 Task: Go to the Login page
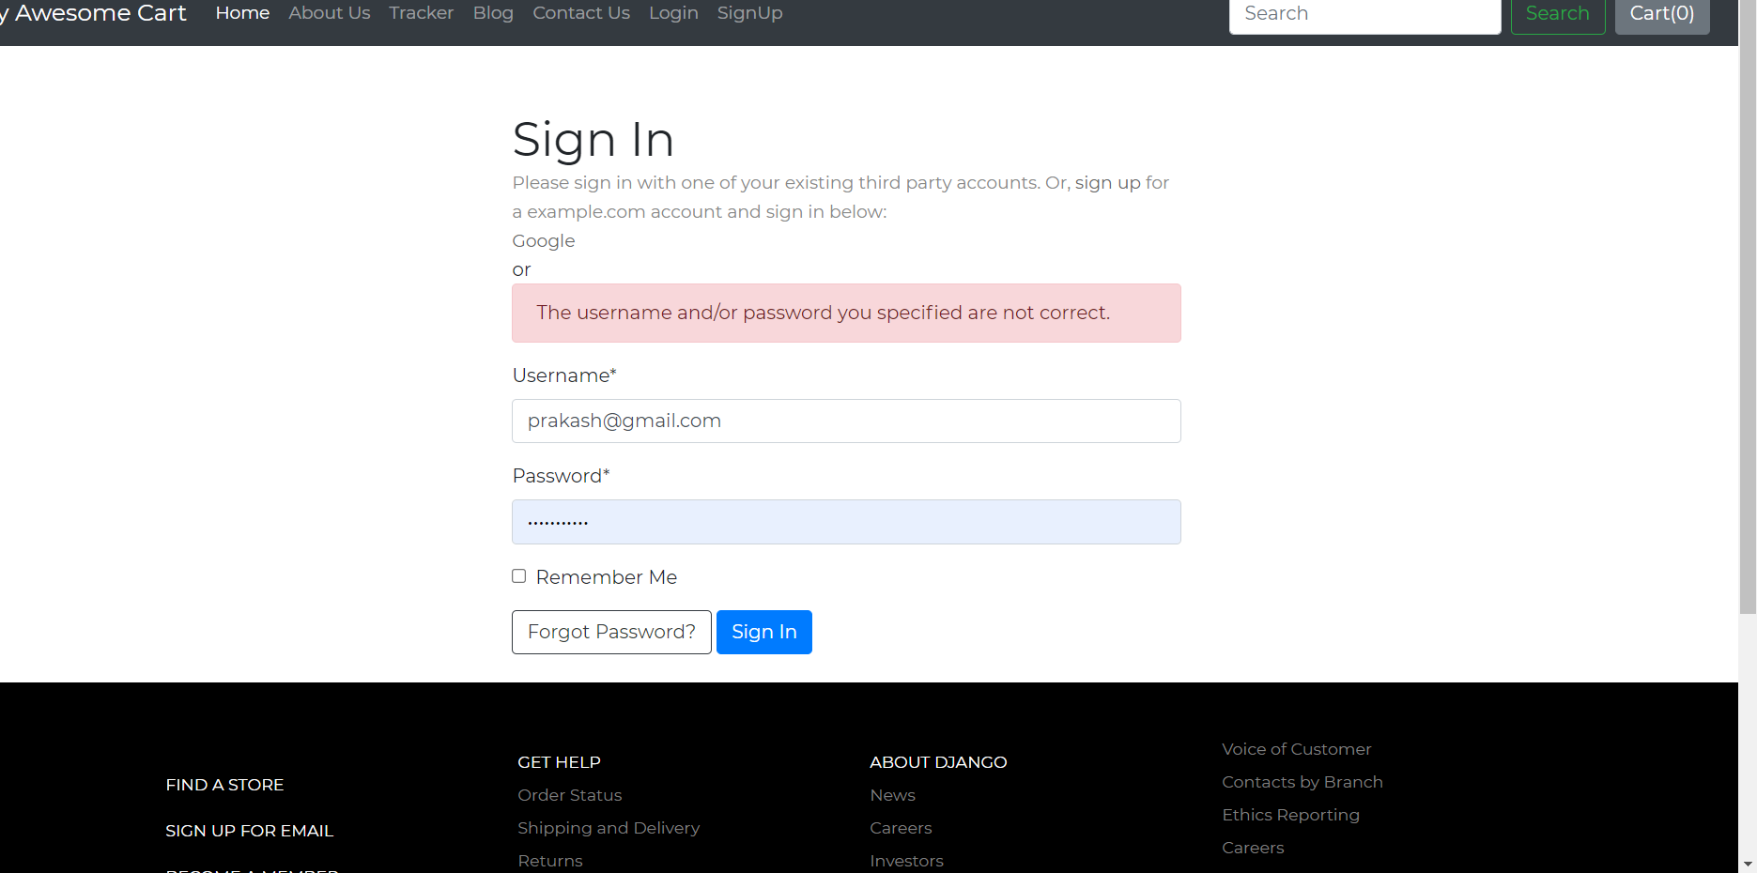[x=673, y=13]
